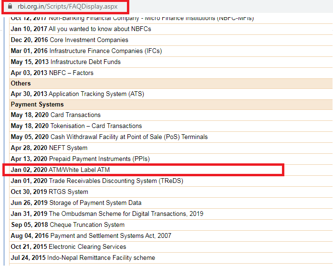Open Core Investment Companies FAQ

(89, 40)
